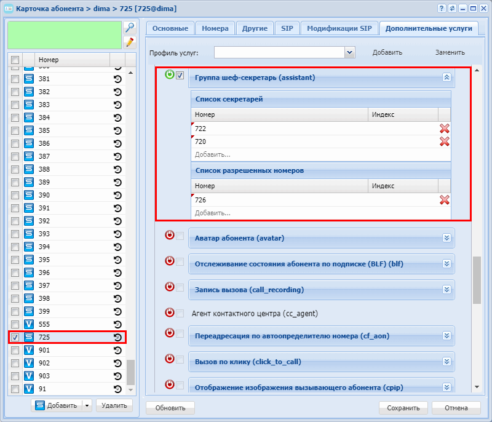Check the box for number 395

(15, 260)
